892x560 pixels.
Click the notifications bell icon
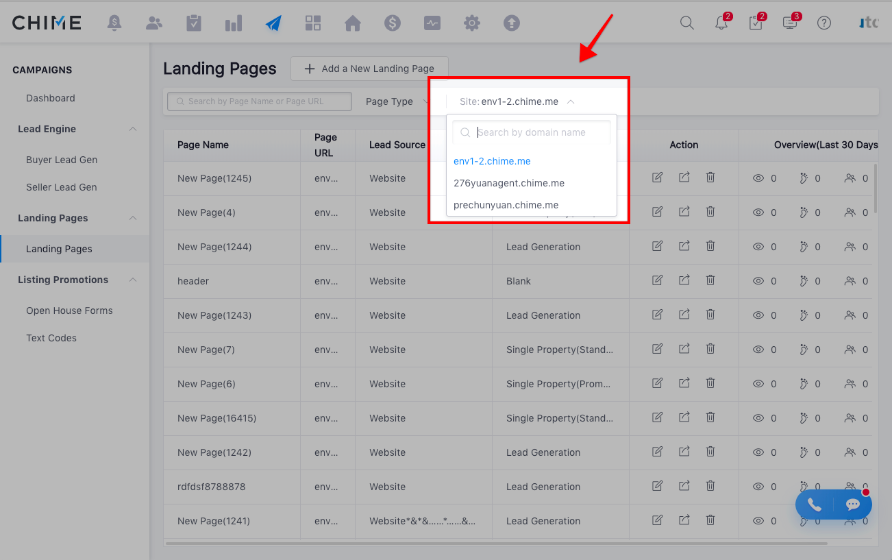tap(721, 23)
